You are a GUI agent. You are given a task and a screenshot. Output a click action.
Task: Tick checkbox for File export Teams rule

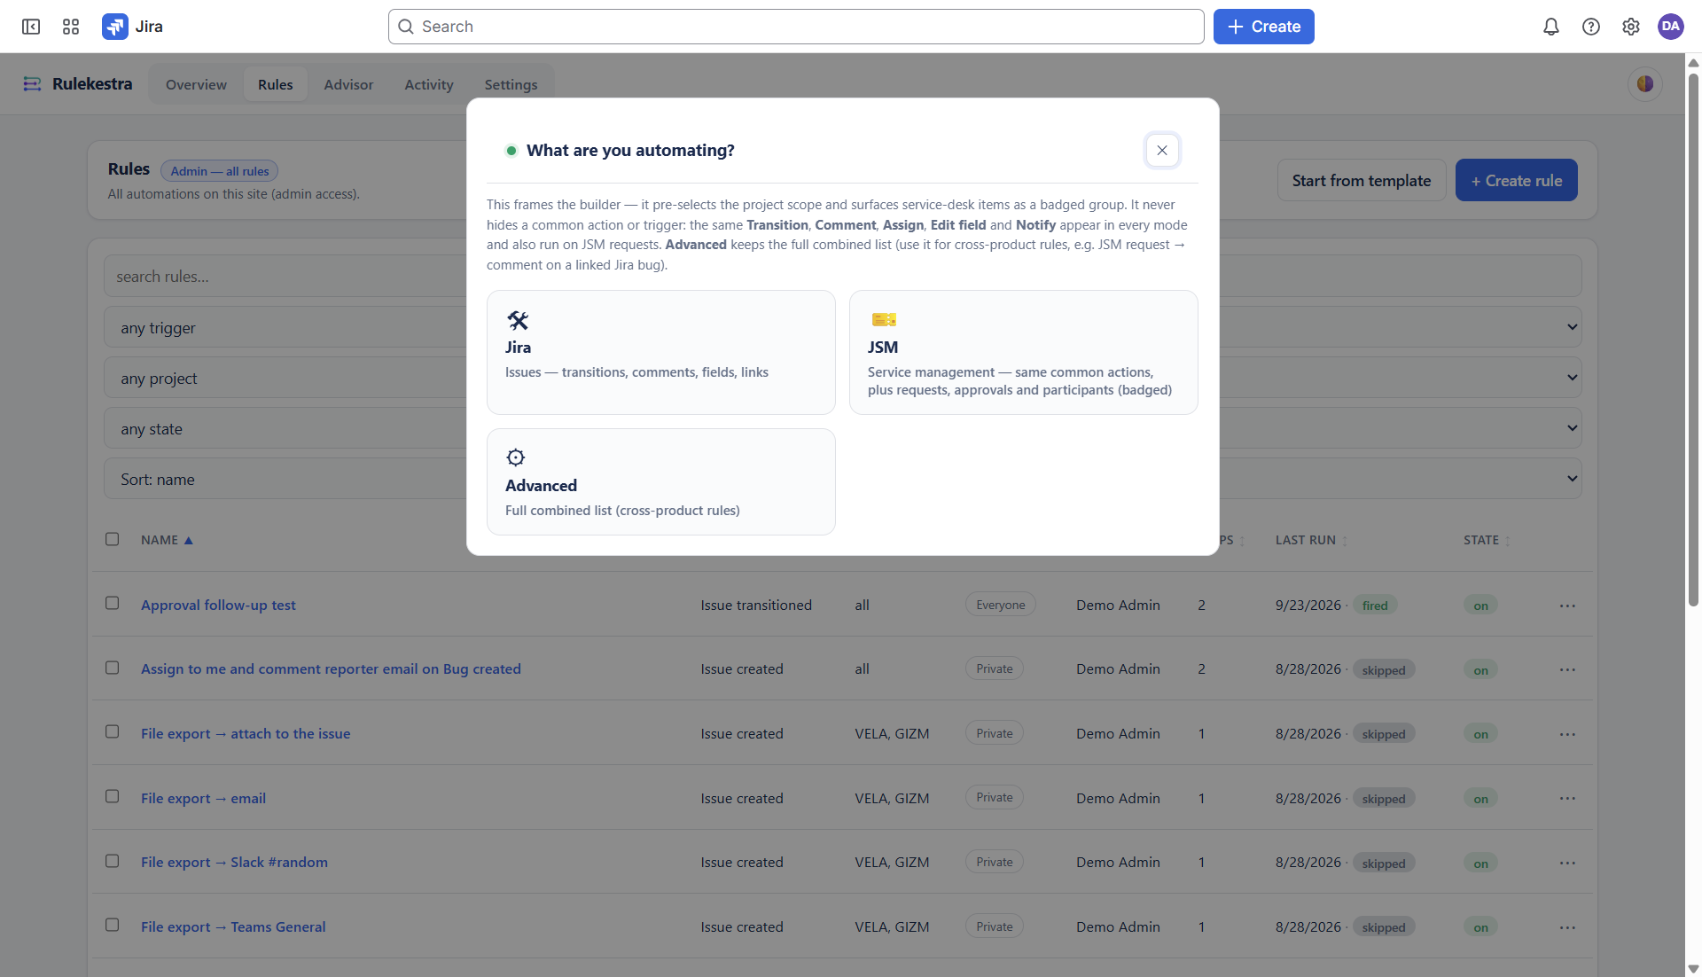pos(112,925)
